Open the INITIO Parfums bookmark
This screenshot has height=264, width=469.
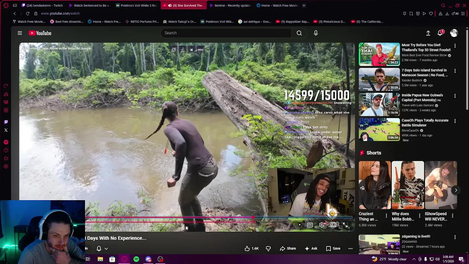142,22
